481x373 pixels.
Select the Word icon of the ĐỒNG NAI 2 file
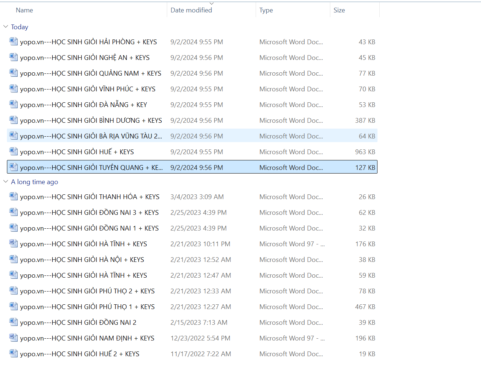point(14,322)
